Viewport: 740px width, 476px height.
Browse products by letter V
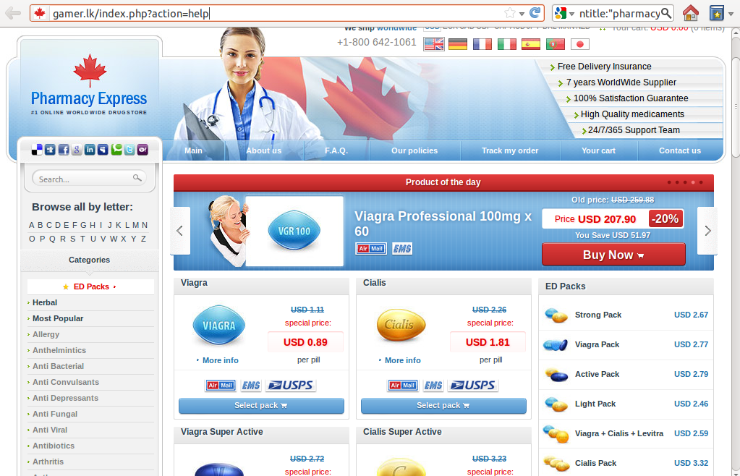(103, 239)
